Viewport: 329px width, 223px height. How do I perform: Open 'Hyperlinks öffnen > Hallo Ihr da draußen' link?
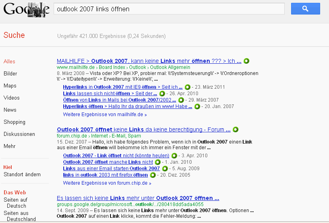(127, 106)
